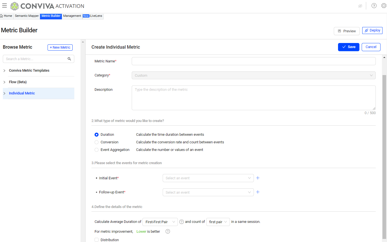The image size is (387, 242).
Task: Click plus icon beside Initial Event
Action: point(258,178)
